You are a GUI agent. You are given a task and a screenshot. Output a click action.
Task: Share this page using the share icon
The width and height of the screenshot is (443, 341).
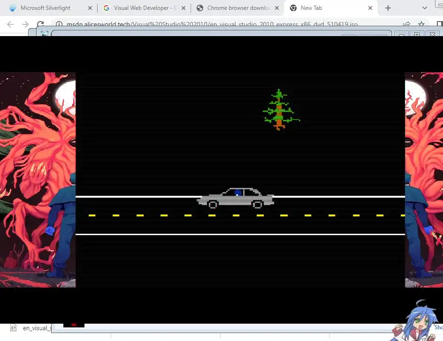tap(406, 24)
